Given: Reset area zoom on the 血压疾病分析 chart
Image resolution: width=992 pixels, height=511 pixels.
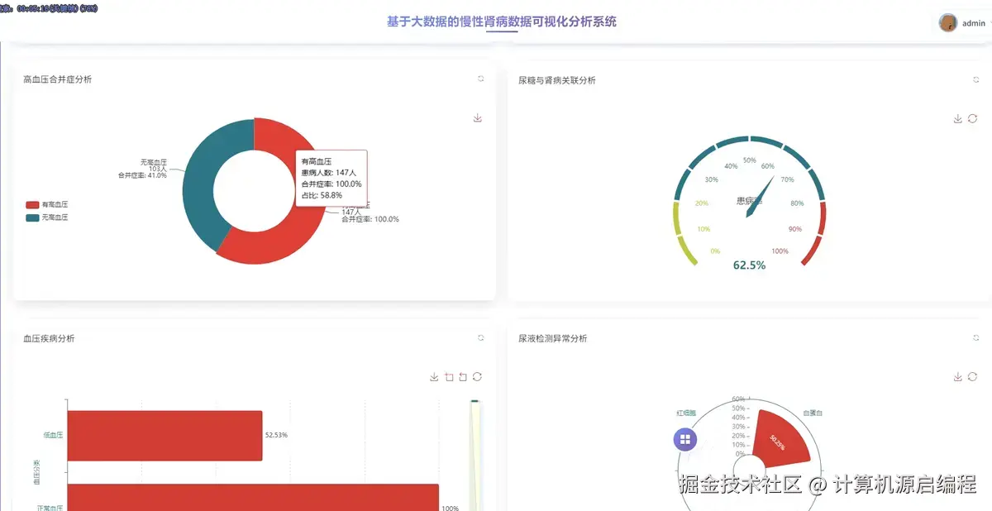Looking at the screenshot, I should click(463, 377).
